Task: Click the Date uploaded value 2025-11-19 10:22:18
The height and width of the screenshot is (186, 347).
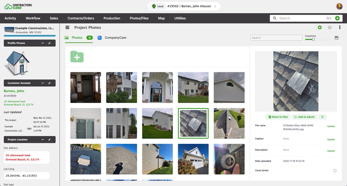Action: tap(294, 161)
